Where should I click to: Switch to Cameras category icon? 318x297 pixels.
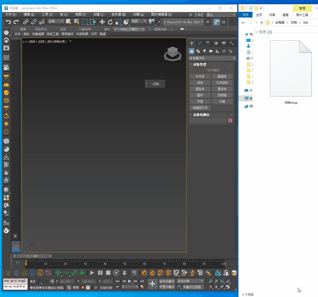[x=211, y=51]
